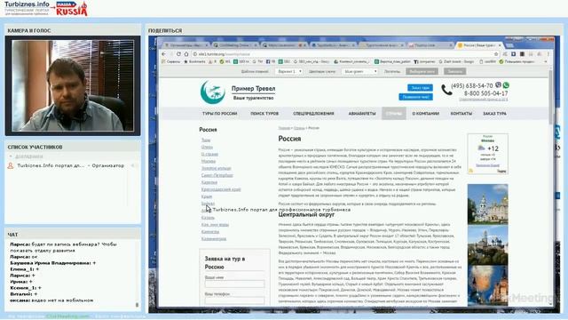Click the Ваше имя input field

coord(234,284)
